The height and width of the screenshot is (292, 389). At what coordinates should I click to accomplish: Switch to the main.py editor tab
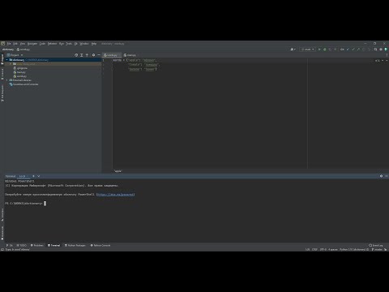coord(130,55)
